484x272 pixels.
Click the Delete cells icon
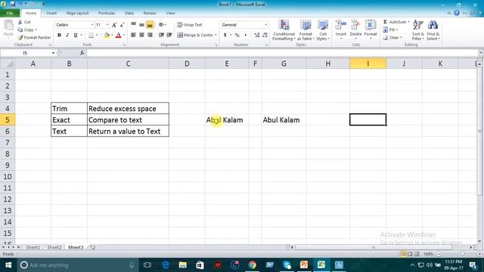pos(355,26)
